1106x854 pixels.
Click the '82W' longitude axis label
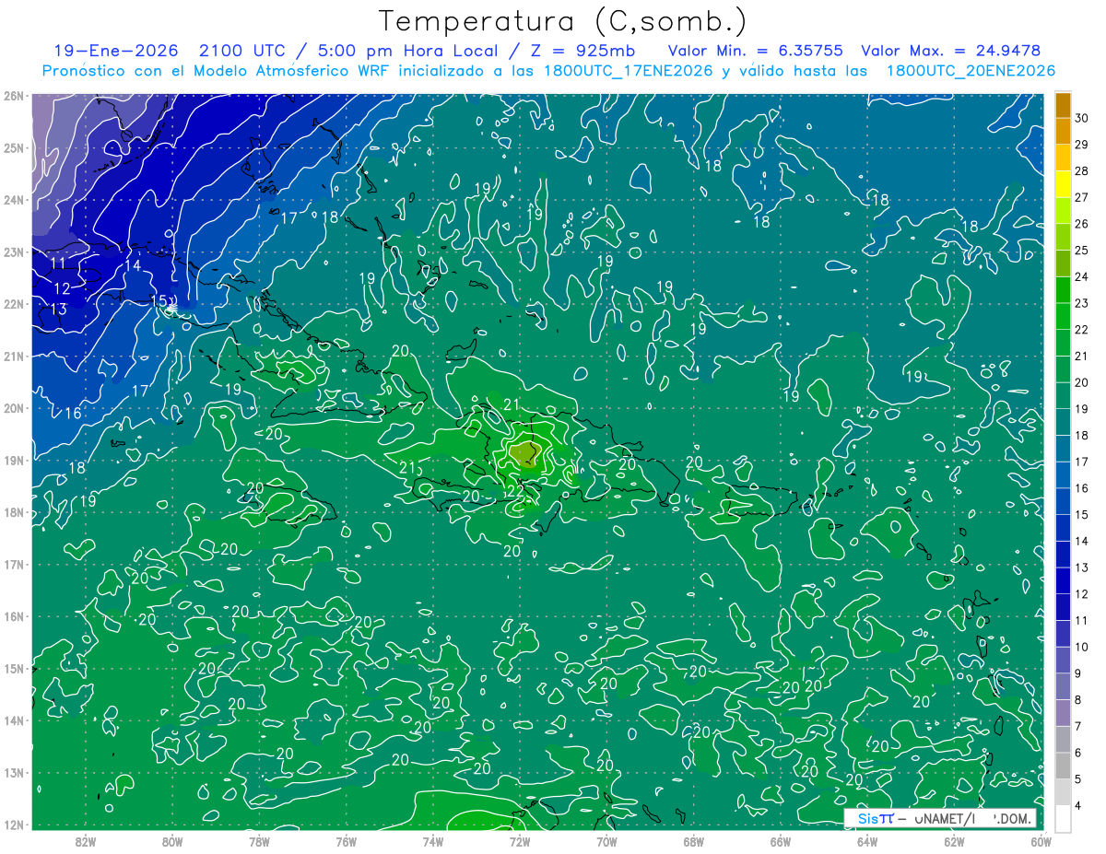[85, 841]
